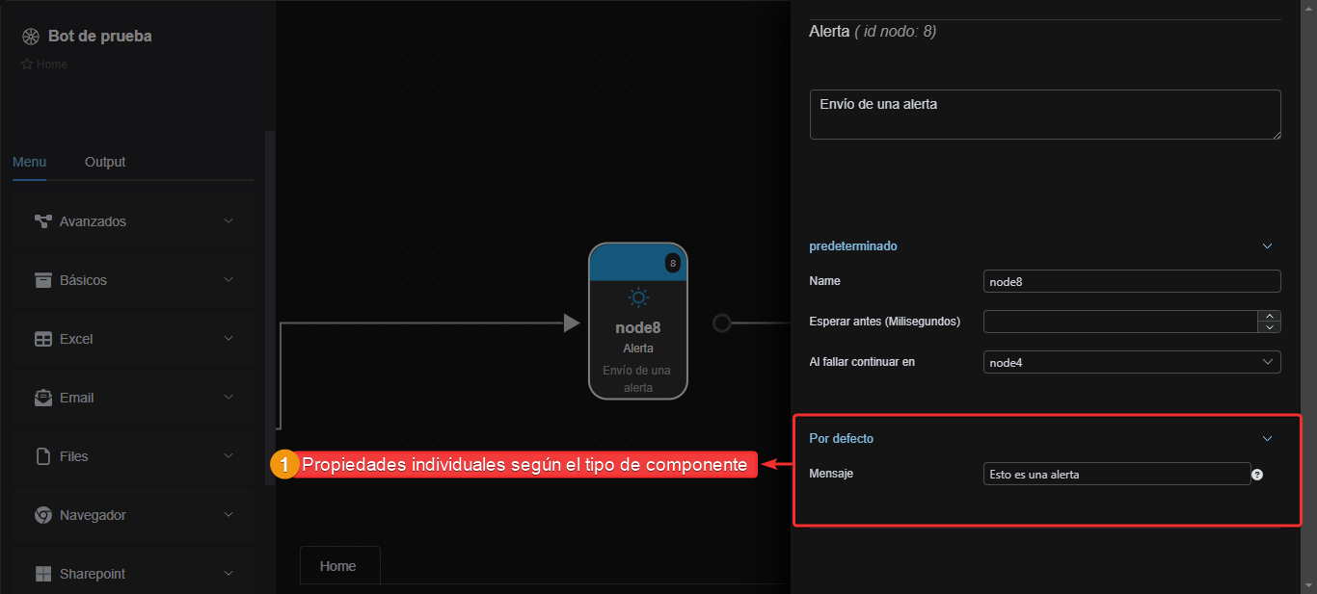This screenshot has width=1317, height=594.
Task: Focus the Name field containing node8
Action: tap(1132, 281)
